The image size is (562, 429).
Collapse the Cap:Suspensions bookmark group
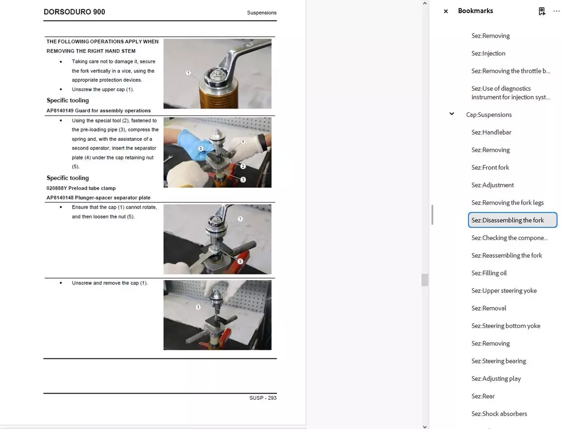click(x=451, y=114)
